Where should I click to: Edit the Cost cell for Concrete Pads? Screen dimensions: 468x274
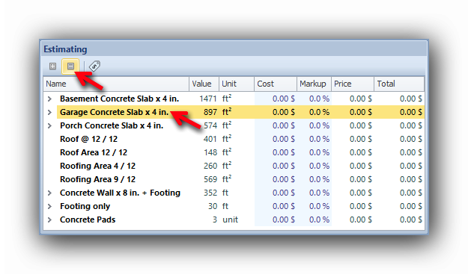(x=276, y=219)
